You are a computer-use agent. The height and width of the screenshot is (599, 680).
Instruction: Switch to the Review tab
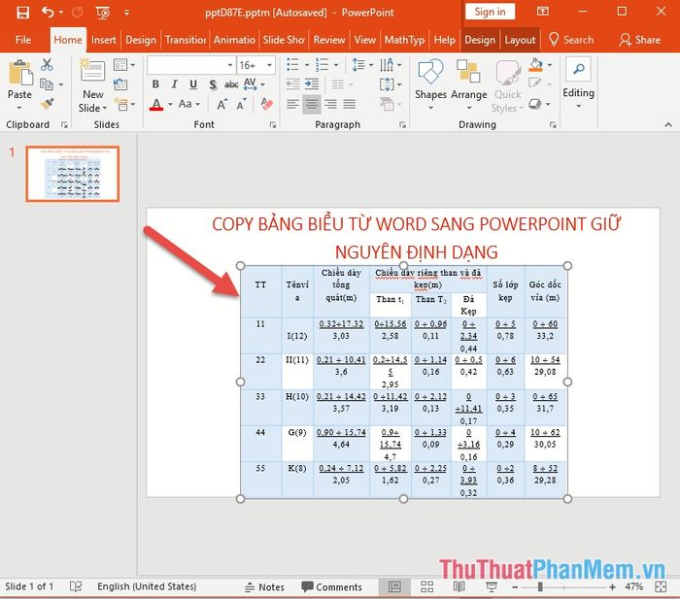pos(329,40)
